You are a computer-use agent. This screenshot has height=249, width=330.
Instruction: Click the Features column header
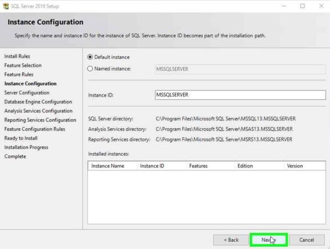[210, 166]
